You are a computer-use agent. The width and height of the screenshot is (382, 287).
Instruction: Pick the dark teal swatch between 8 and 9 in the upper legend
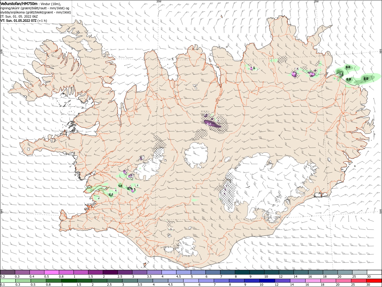point(242,272)
